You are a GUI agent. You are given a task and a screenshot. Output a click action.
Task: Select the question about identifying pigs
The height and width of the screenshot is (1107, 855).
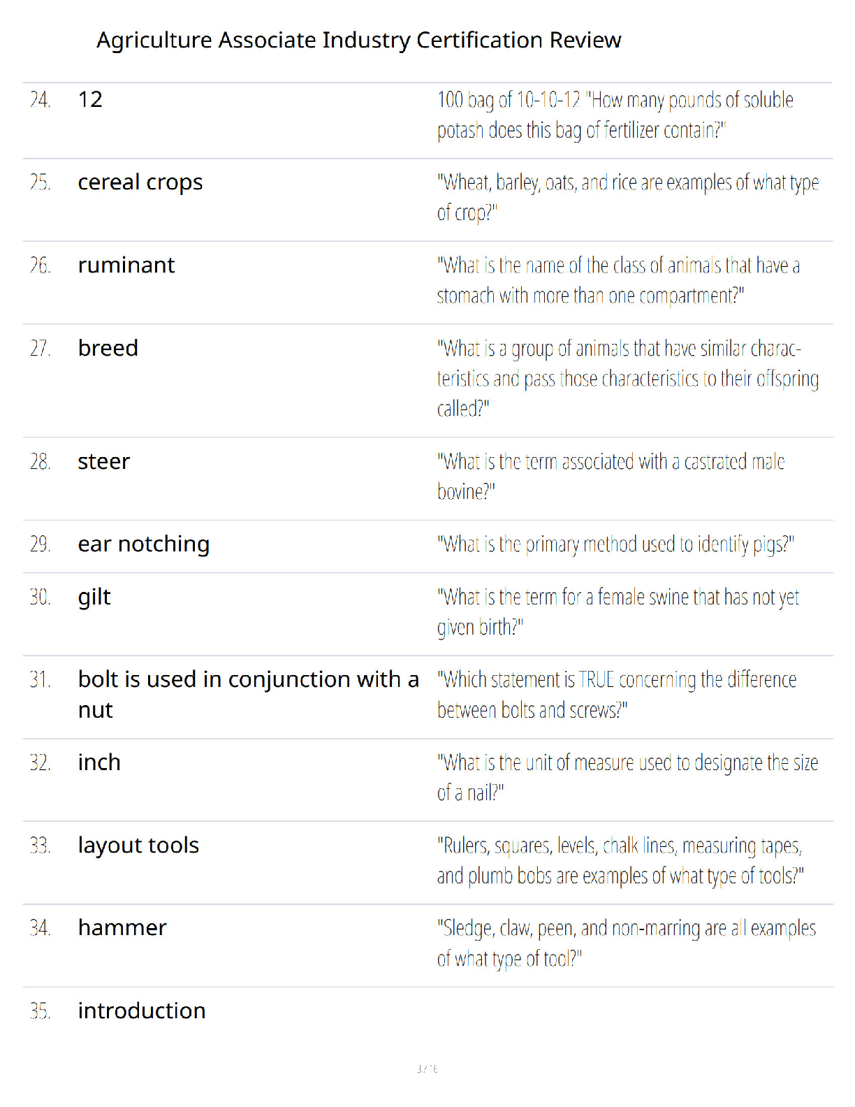616,544
